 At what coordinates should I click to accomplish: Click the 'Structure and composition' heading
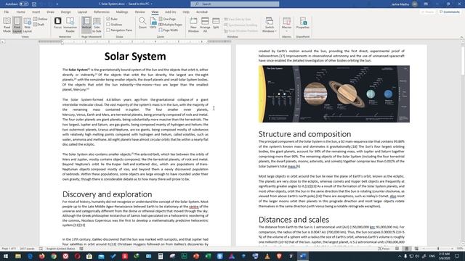[304, 133]
